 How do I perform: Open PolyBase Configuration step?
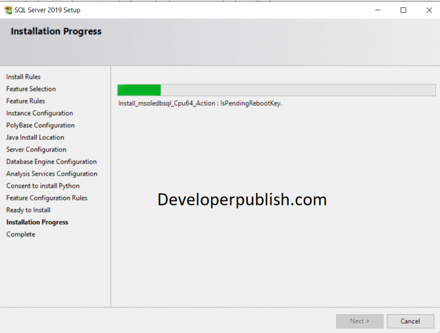coord(41,125)
